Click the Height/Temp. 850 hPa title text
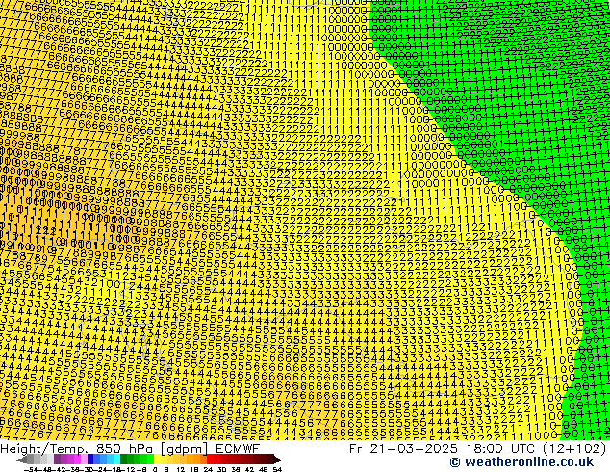The width and height of the screenshot is (610, 472). click(76, 449)
